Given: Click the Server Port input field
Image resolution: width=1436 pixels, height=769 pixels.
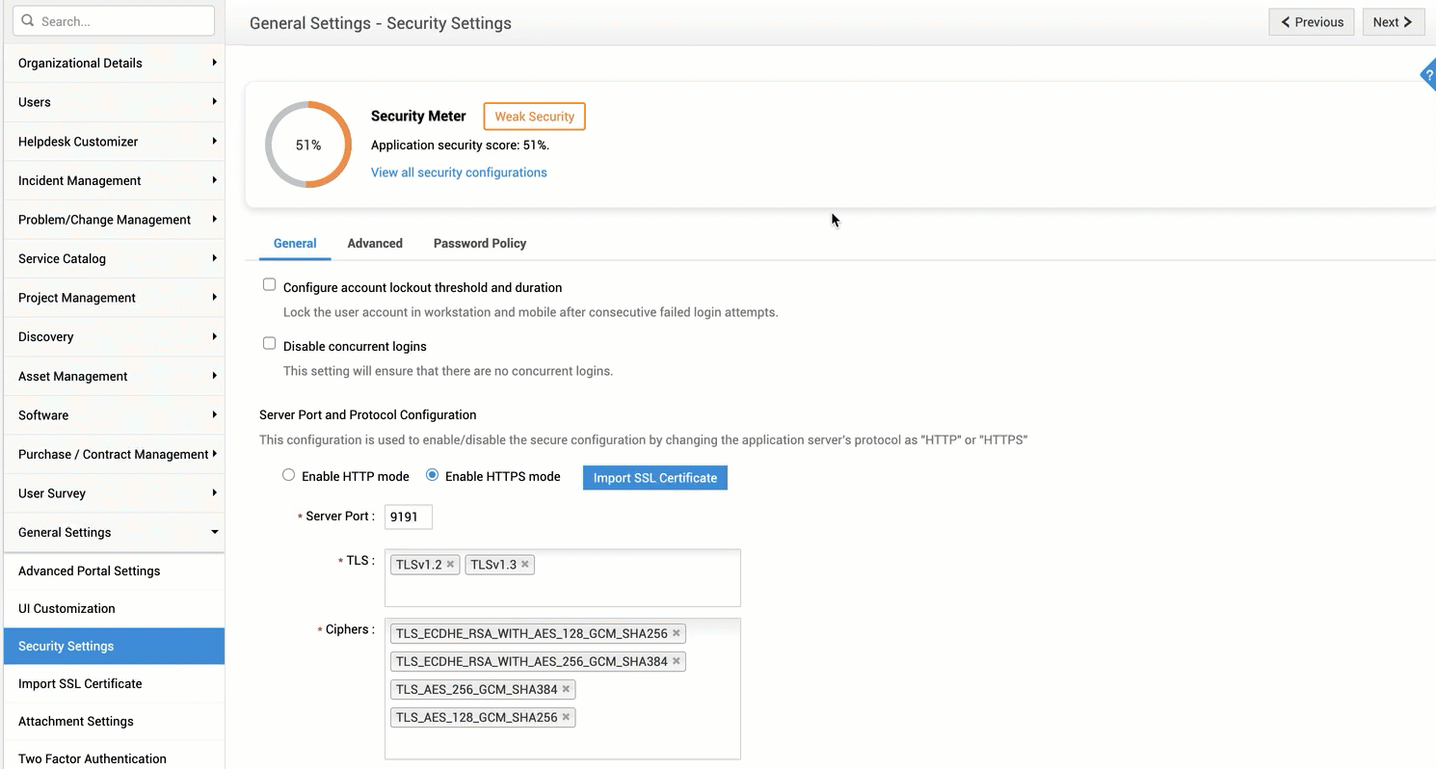Looking at the screenshot, I should click(408, 517).
